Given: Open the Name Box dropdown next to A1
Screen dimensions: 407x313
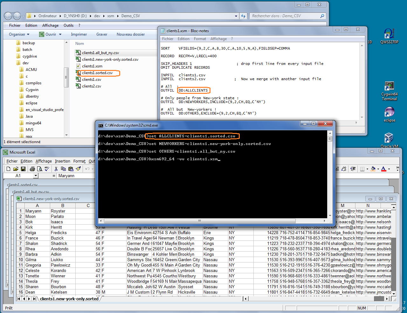Looking at the screenshot, I should pos(36,176).
